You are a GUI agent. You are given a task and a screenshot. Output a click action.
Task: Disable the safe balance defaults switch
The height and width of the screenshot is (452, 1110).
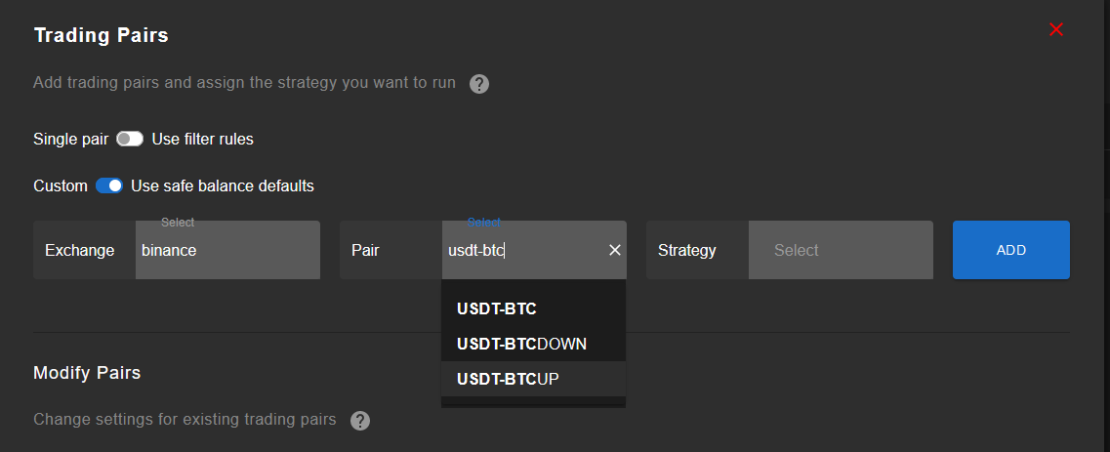(x=108, y=186)
